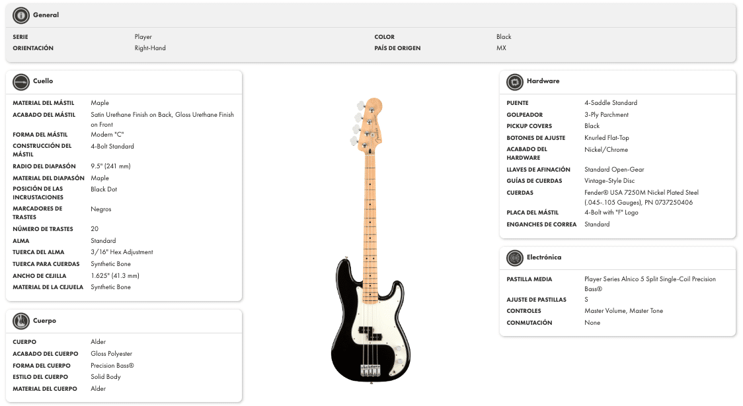Select the Electrónica section title
Viewport: 743px width, 406px height.
pyautogui.click(x=544, y=257)
